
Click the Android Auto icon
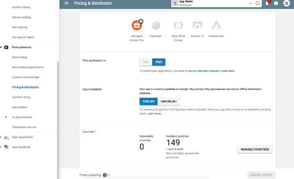216,25
